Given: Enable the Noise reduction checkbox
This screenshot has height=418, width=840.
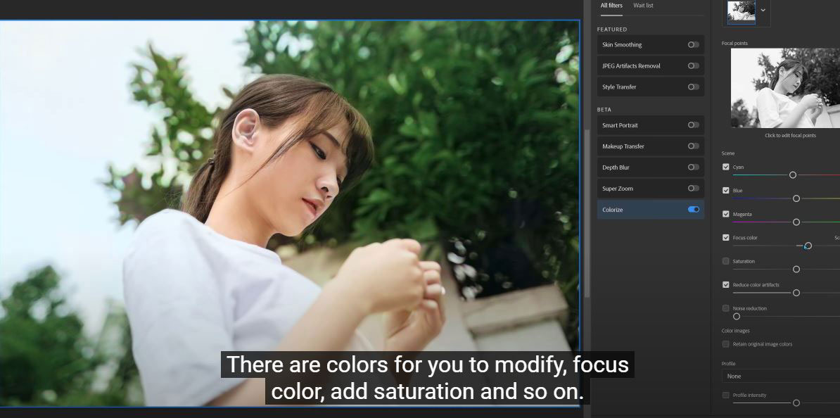Looking at the screenshot, I should pyautogui.click(x=726, y=309).
